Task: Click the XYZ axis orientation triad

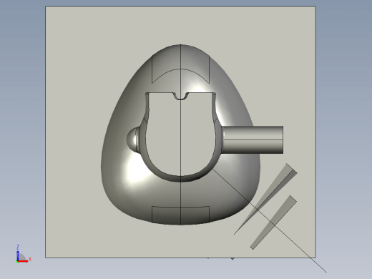Action: click(x=24, y=254)
